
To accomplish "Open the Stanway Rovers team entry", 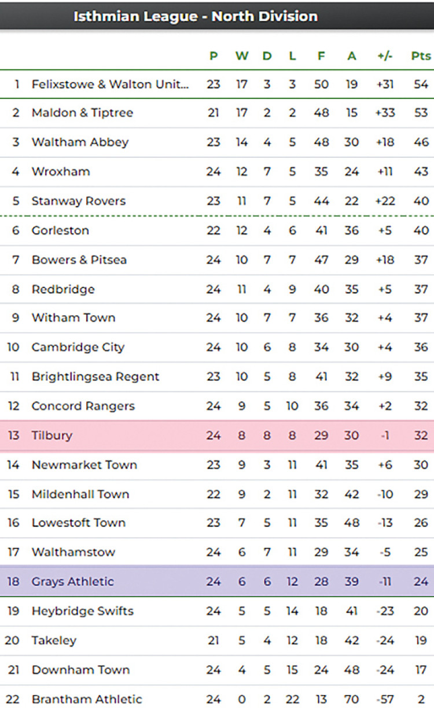I will (x=78, y=201).
